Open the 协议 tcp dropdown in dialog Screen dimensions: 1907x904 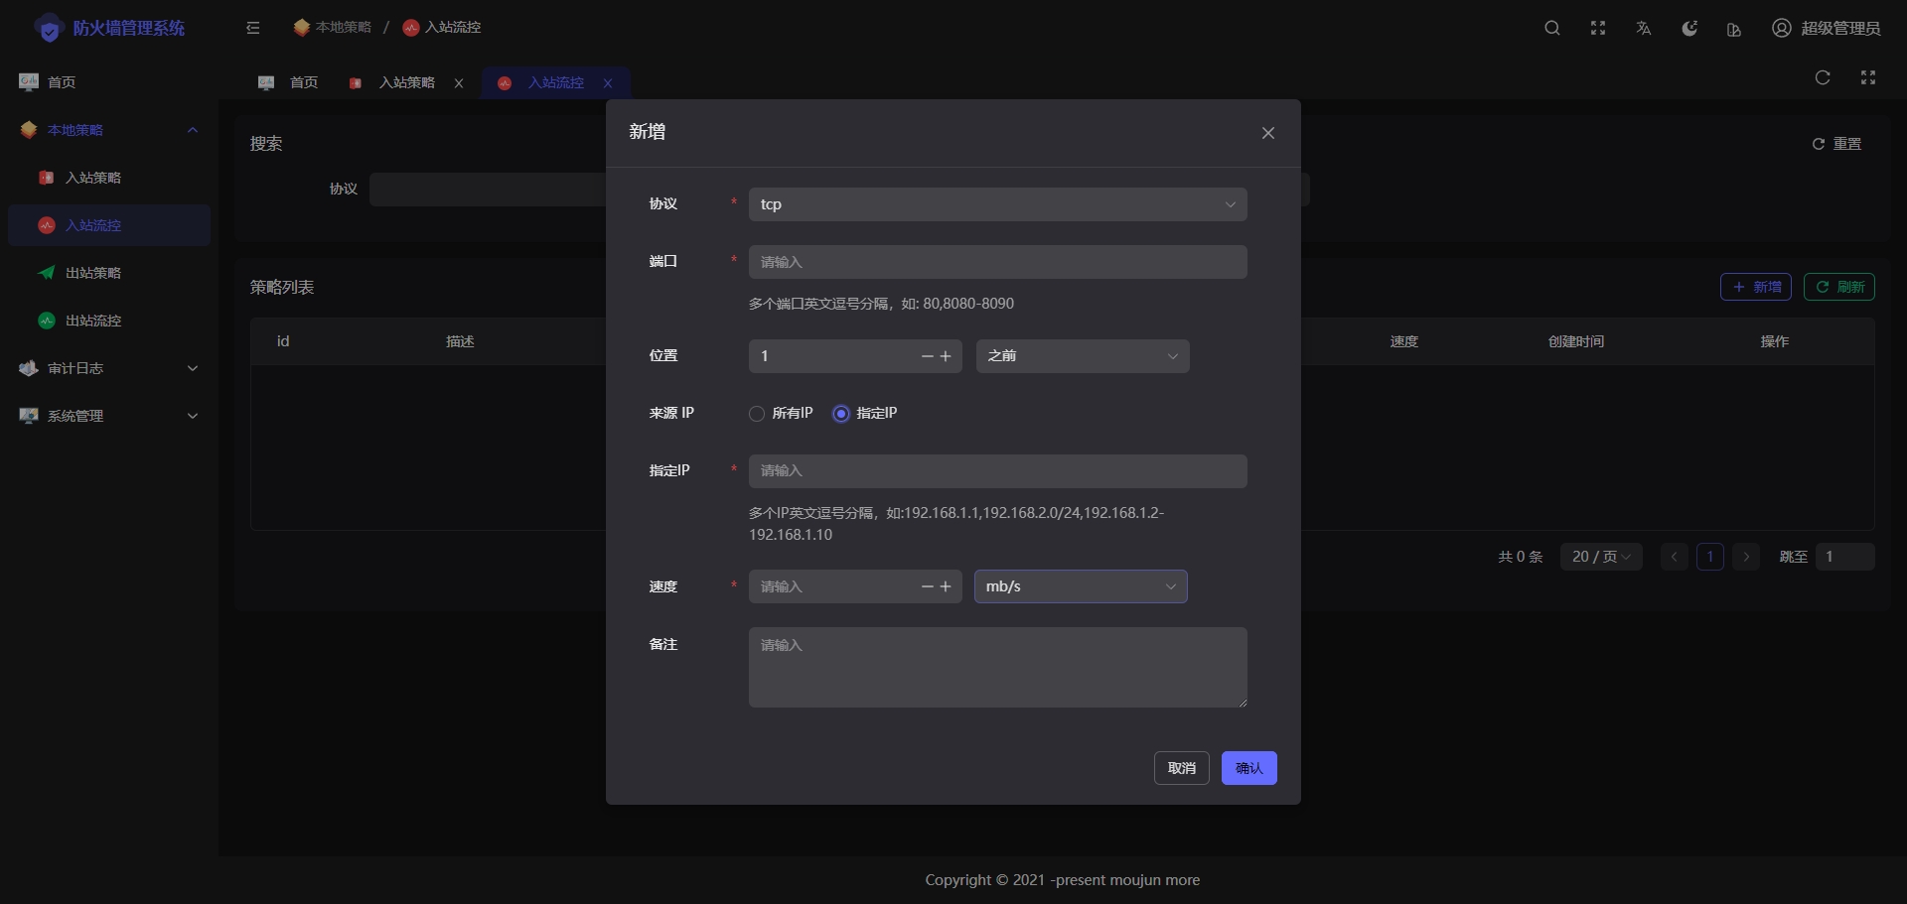[x=998, y=204]
